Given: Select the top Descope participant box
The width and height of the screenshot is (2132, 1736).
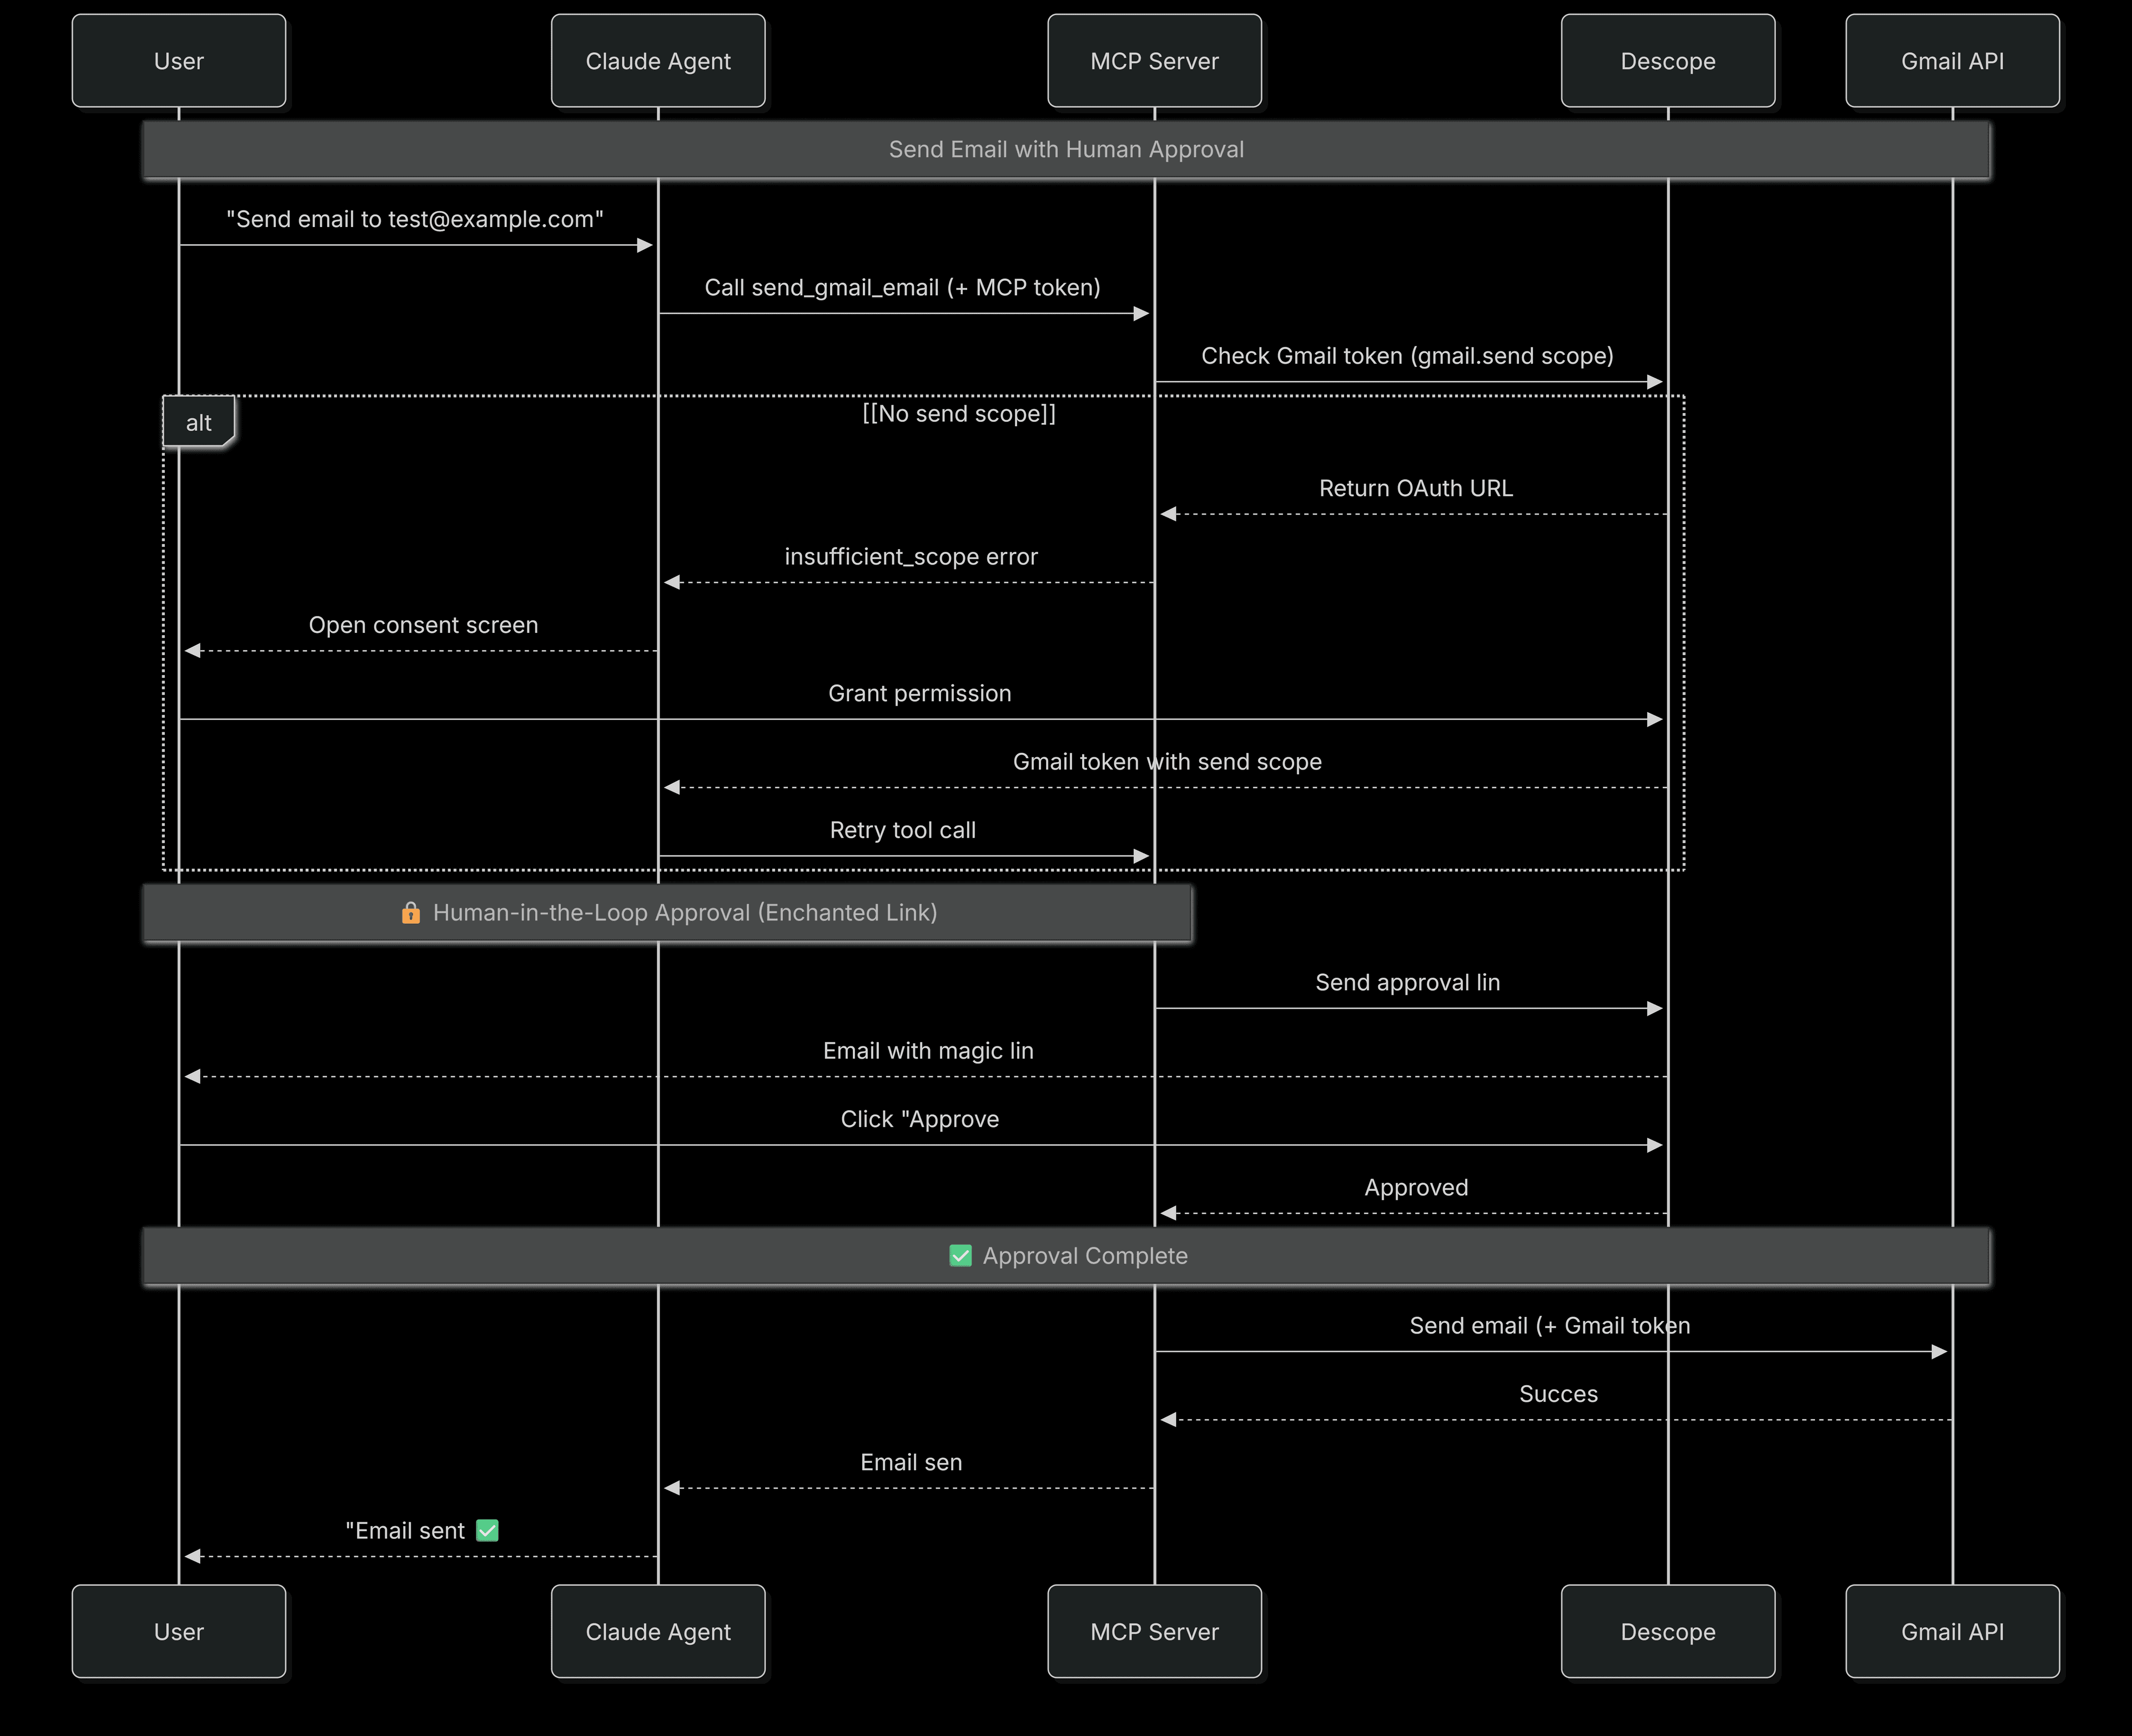Looking at the screenshot, I should pyautogui.click(x=1668, y=61).
